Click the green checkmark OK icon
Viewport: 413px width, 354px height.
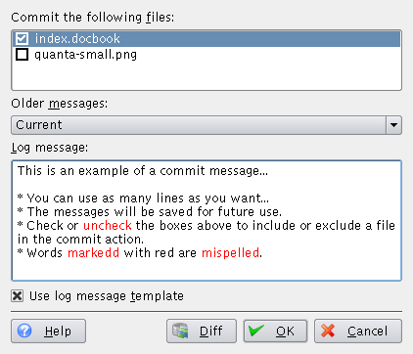[x=256, y=331]
